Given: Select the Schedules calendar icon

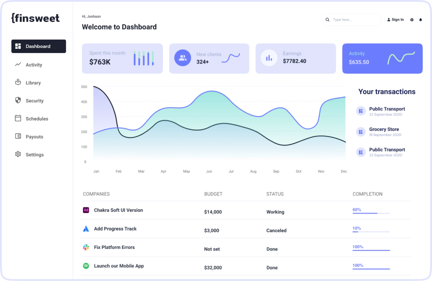Looking at the screenshot, I should [18, 118].
